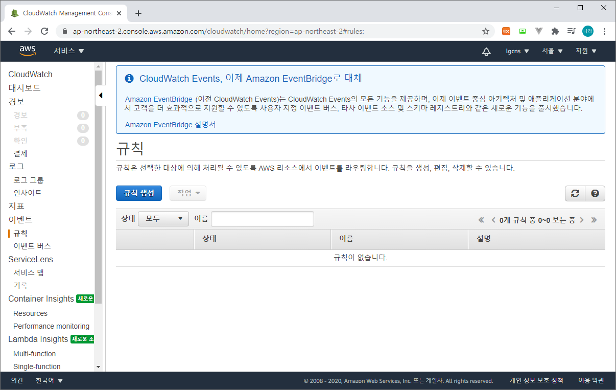Reload the browser page

[44, 31]
